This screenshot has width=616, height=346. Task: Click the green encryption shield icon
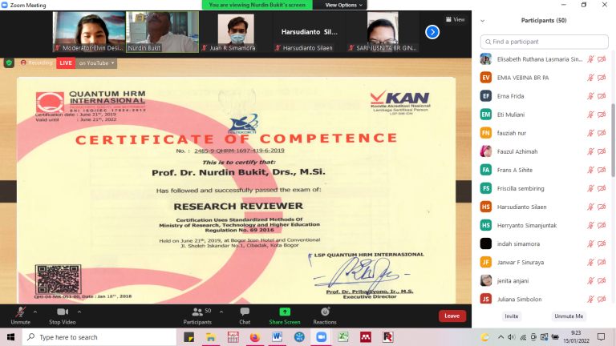click(x=9, y=62)
